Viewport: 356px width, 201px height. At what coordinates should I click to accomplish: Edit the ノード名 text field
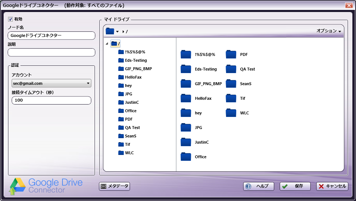(x=51, y=35)
